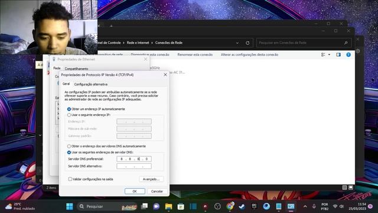Click the Pesquisar em Conexões de Rede box

point(304,43)
